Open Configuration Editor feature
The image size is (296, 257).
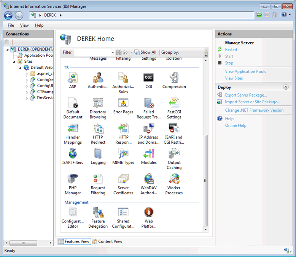73,217
